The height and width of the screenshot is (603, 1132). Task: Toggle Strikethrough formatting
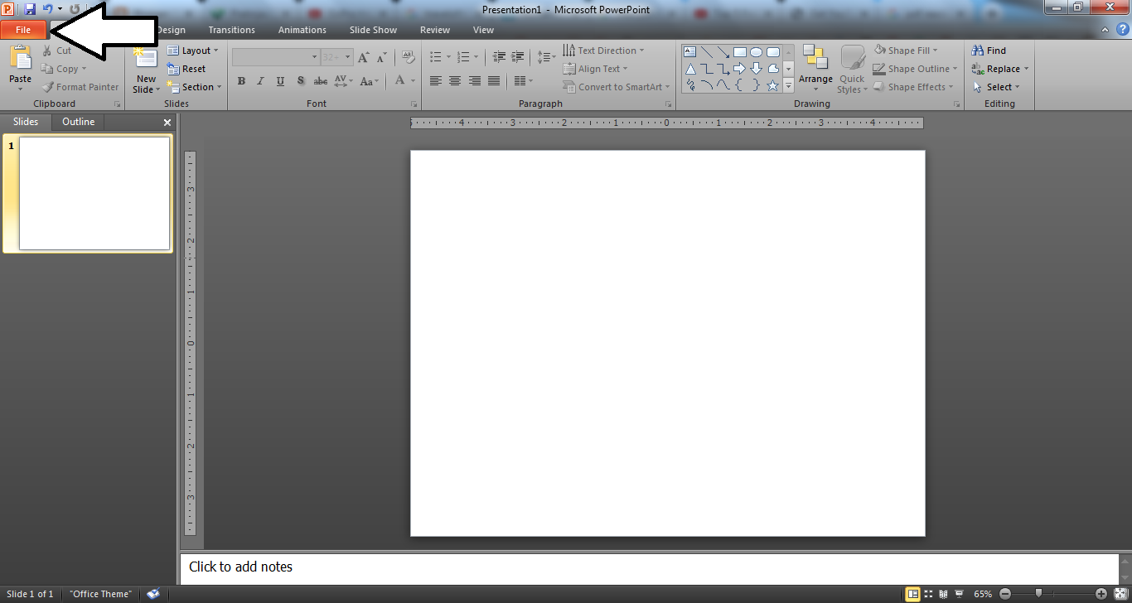point(321,81)
